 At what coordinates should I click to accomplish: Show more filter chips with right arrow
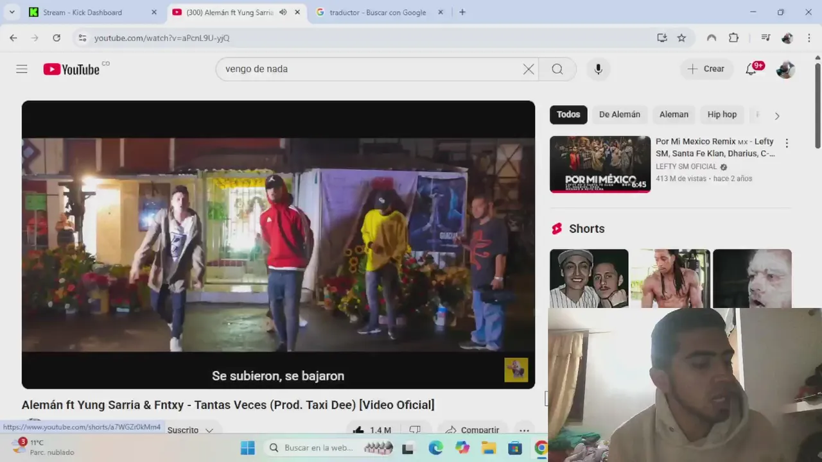(776, 116)
